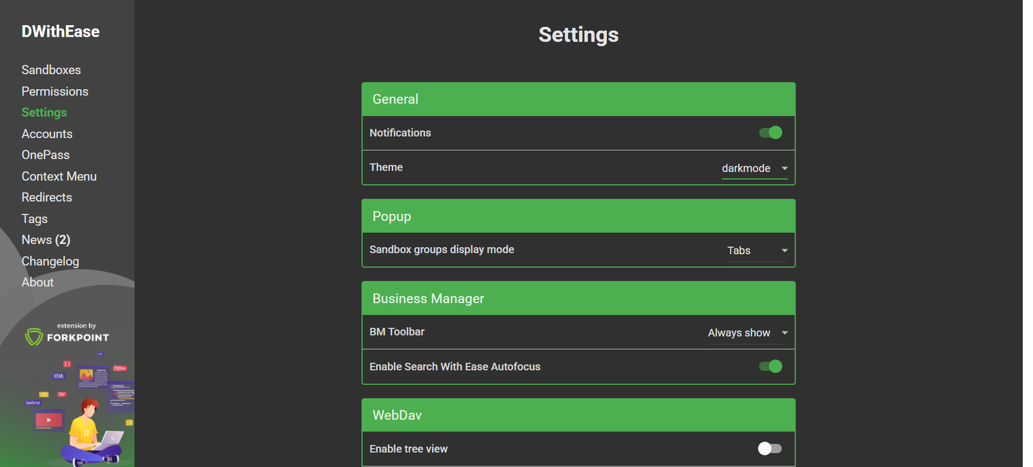Expand Sandbox groups display mode dropdown
Image resolution: width=1033 pixels, height=467 pixels.
754,250
